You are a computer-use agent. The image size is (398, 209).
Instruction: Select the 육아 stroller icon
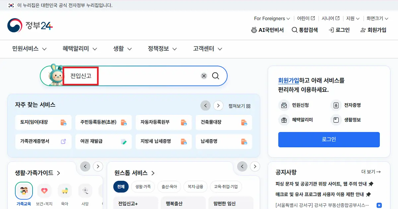pyautogui.click(x=65, y=191)
